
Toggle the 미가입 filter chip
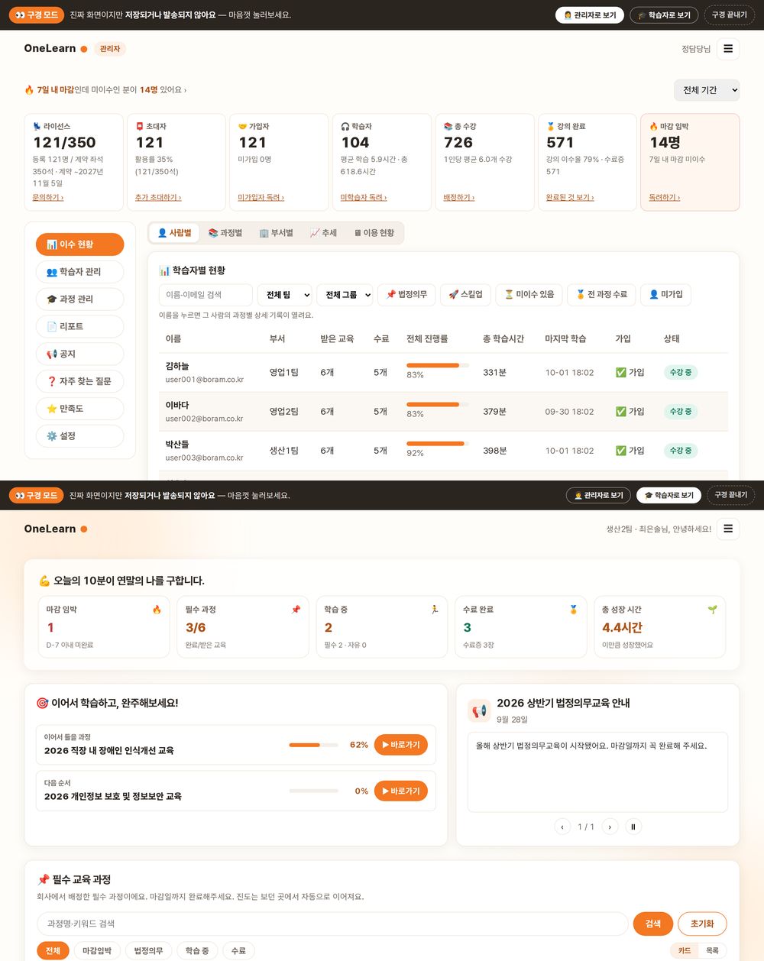[665, 295]
